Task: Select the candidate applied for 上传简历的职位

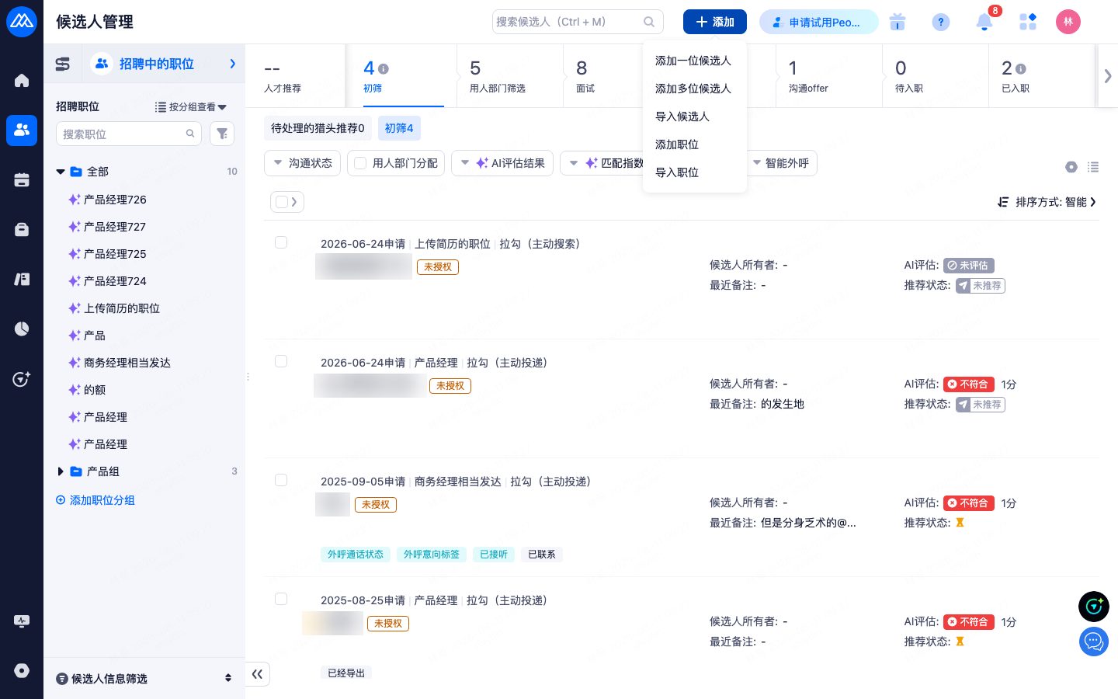Action: point(281,242)
